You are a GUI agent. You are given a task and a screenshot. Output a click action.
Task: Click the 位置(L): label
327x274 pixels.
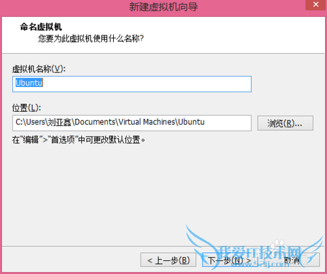(27, 108)
